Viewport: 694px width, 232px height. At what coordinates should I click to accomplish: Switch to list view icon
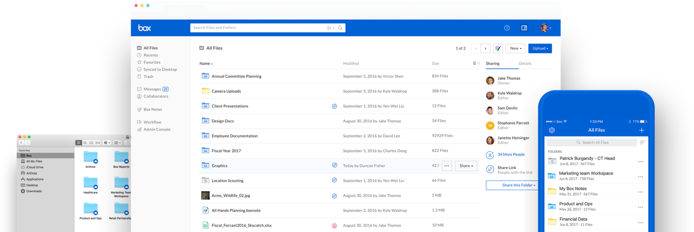[474, 63]
